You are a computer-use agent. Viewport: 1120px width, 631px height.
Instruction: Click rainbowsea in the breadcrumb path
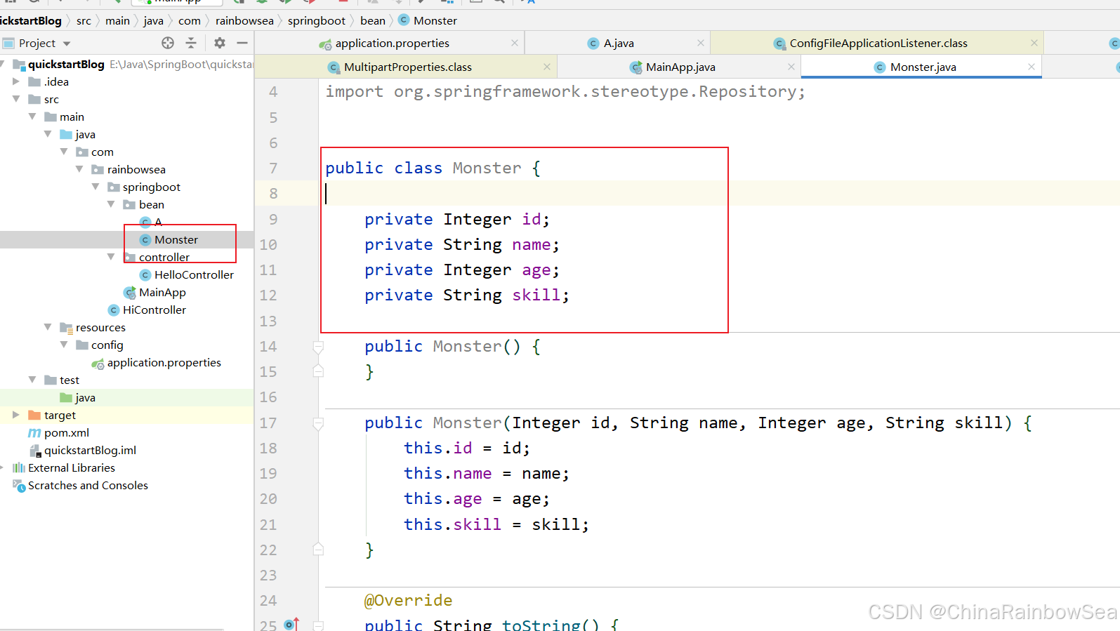coord(244,20)
